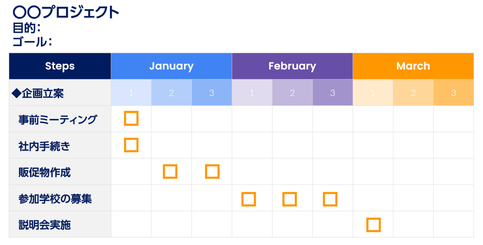Click the 販促物作成 checkbox in January week 3

(212, 171)
